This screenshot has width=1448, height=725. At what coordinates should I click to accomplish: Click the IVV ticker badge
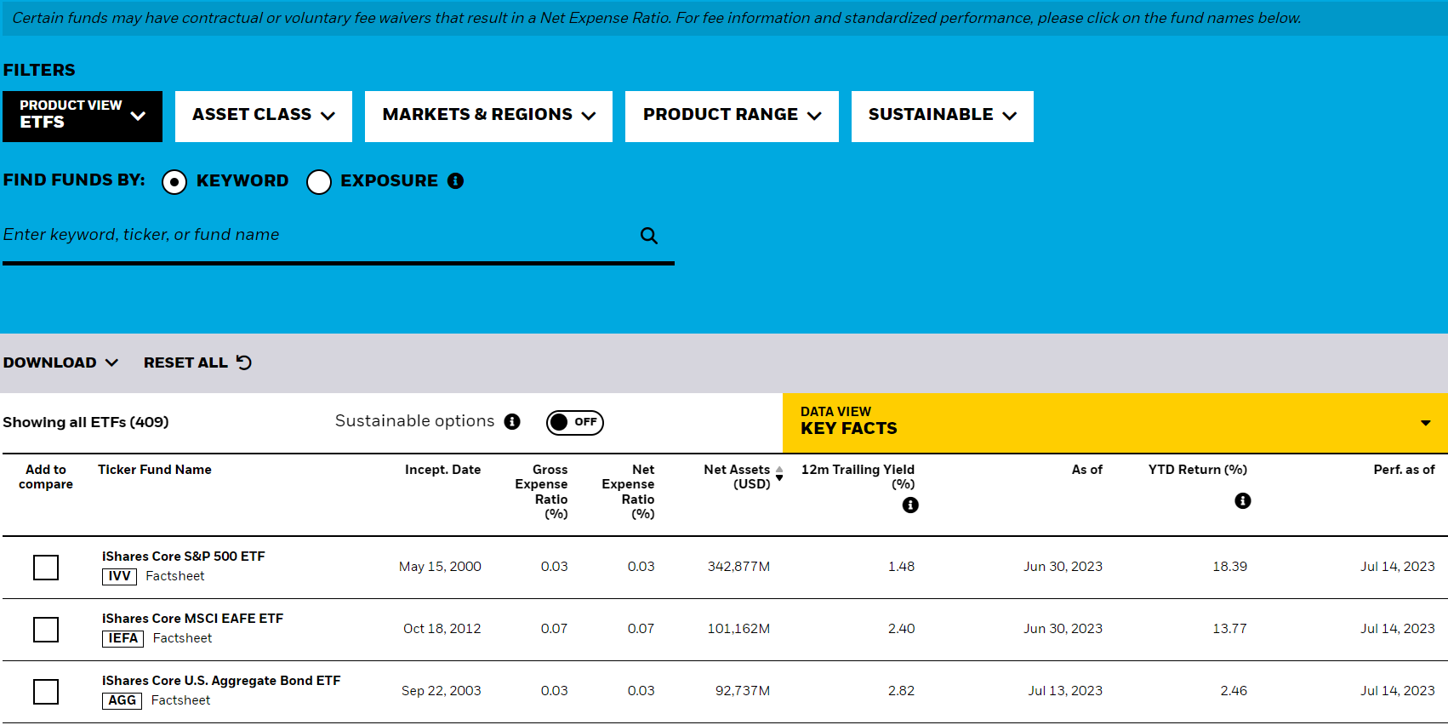coord(120,576)
